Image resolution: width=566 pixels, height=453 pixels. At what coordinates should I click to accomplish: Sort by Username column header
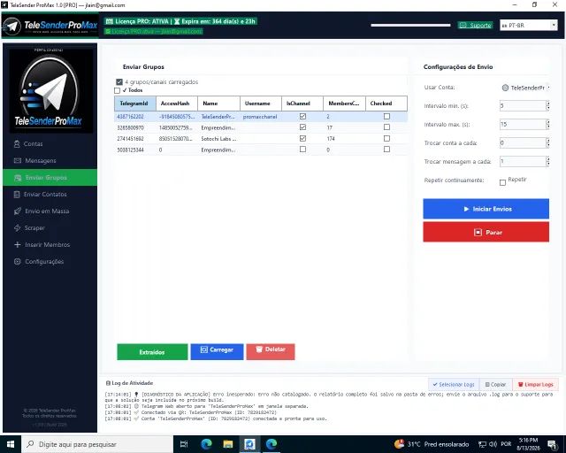pyautogui.click(x=261, y=104)
